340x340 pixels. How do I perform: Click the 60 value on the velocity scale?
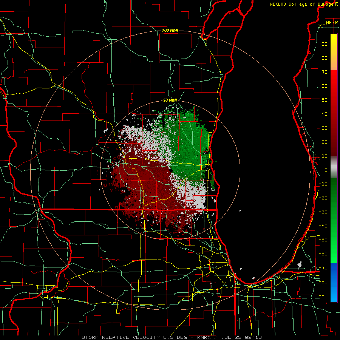325,86
